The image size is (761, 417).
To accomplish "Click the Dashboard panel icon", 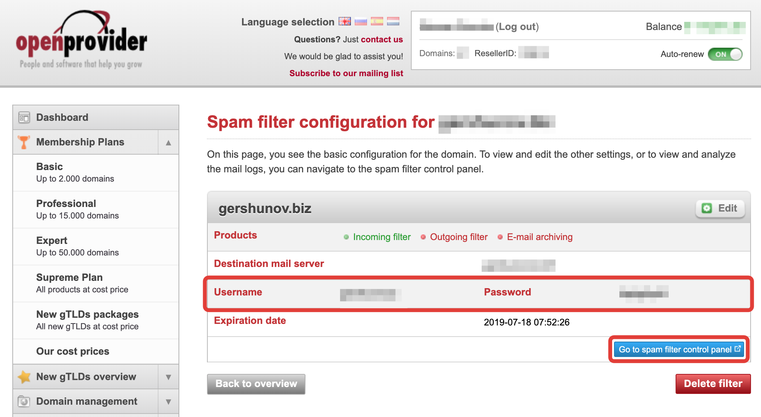I will pyautogui.click(x=24, y=118).
